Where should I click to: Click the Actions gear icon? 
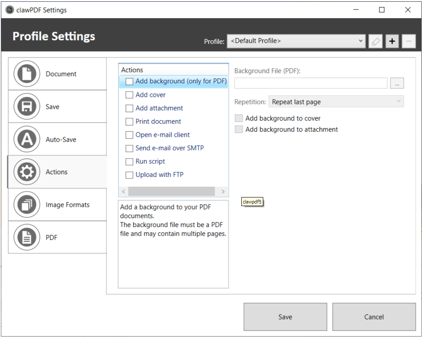27,172
